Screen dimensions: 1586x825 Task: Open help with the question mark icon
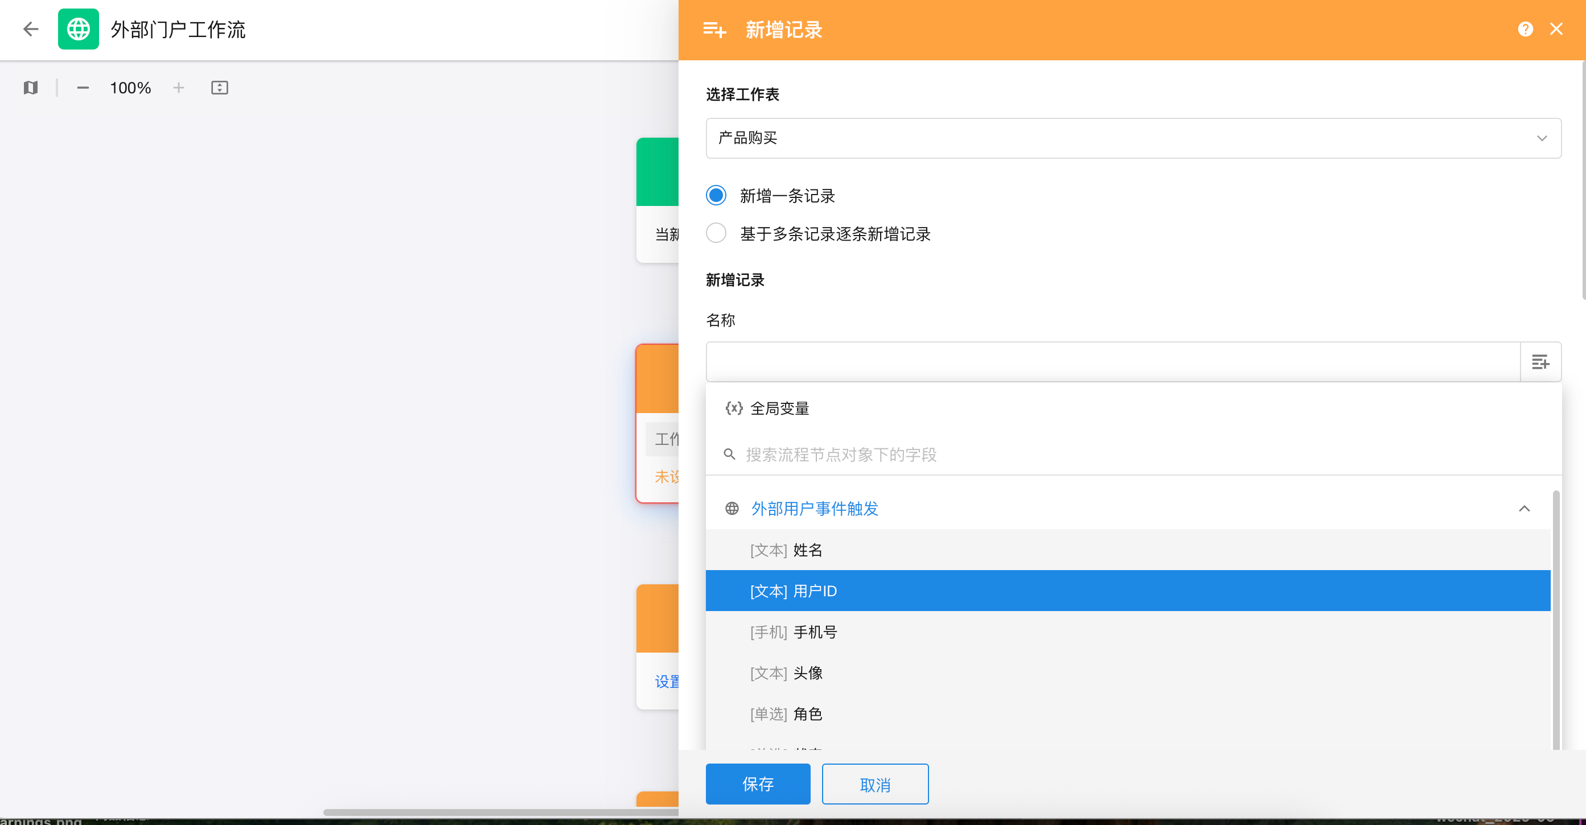point(1525,29)
